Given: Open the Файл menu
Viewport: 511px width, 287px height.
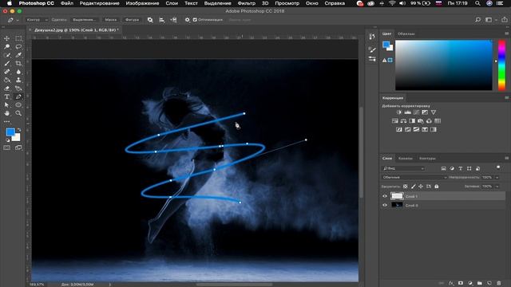Looking at the screenshot, I should click(67, 3).
